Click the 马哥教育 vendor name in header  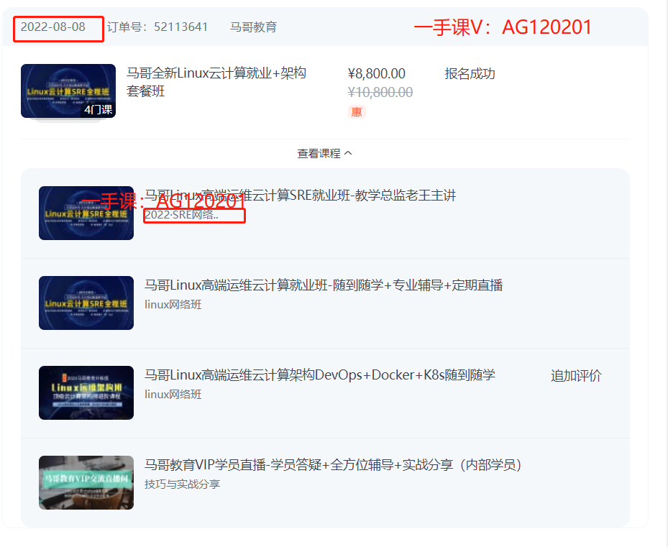click(x=254, y=27)
